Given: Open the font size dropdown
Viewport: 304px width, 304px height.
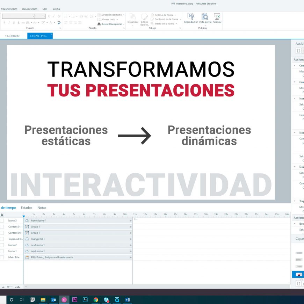Looking at the screenshot, I should point(44,16).
